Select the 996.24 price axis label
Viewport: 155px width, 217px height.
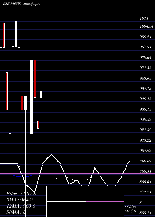point(145,37)
